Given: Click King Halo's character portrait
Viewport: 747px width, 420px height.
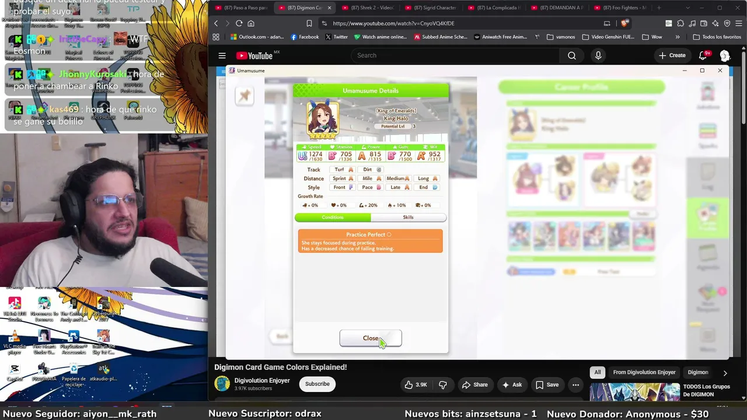Looking at the screenshot, I should (x=323, y=120).
